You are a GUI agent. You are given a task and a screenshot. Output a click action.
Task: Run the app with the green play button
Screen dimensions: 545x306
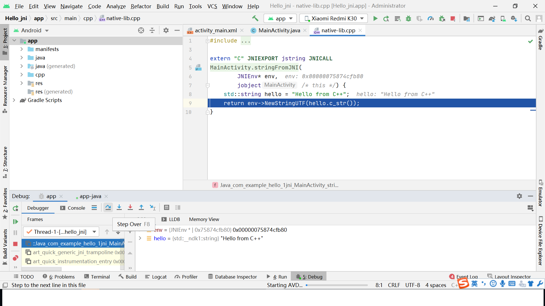click(375, 18)
